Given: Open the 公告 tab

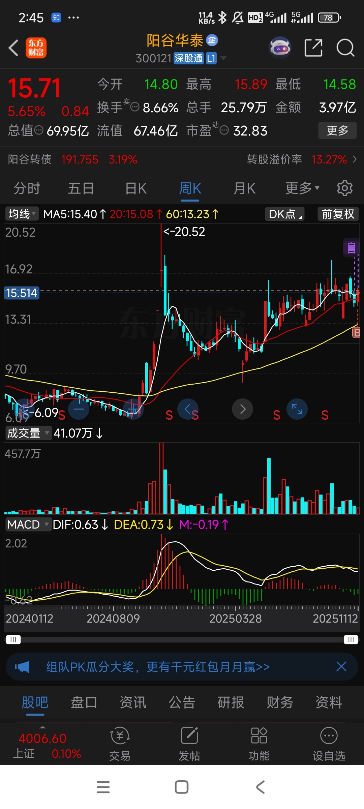Looking at the screenshot, I should point(182,702).
